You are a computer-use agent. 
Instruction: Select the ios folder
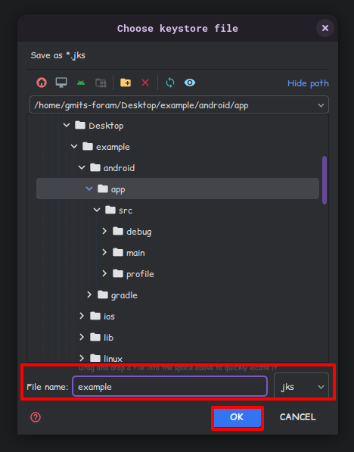(109, 316)
